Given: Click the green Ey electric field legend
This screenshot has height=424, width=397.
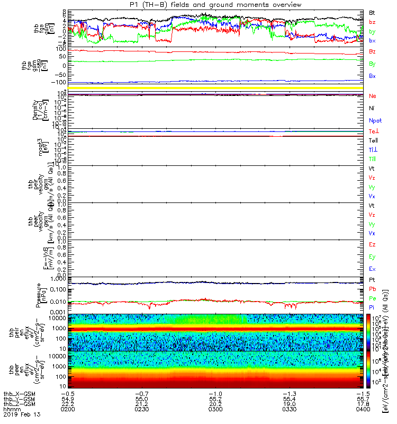Looking at the screenshot, I should pyautogui.click(x=372, y=257).
